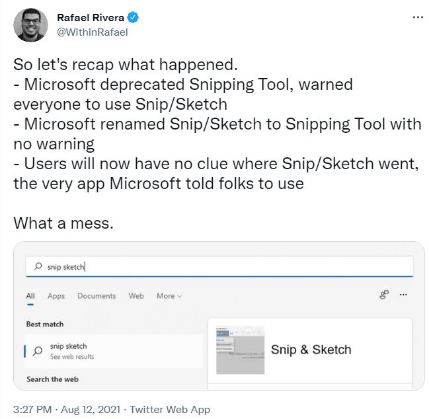Click the Rafael Rivera display name
The width and height of the screenshot is (429, 419).
(x=91, y=17)
